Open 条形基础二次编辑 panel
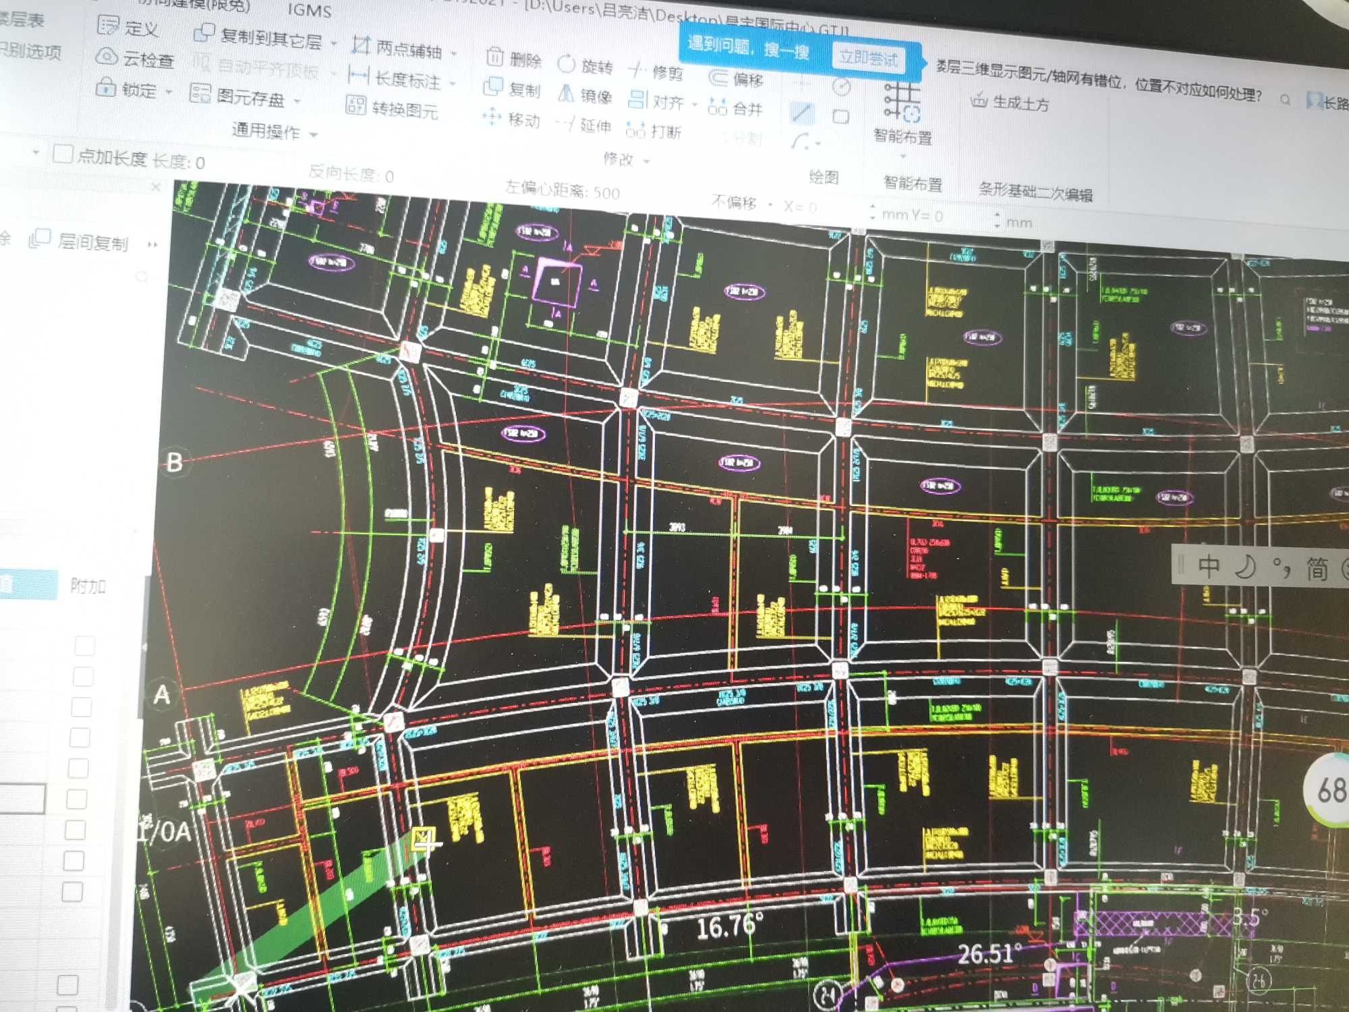Image resolution: width=1349 pixels, height=1012 pixels. pyautogui.click(x=1035, y=192)
